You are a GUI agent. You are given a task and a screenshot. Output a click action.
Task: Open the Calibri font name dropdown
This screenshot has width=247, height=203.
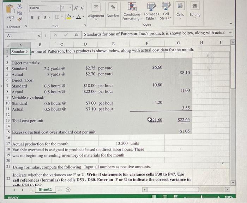pos(58,8)
